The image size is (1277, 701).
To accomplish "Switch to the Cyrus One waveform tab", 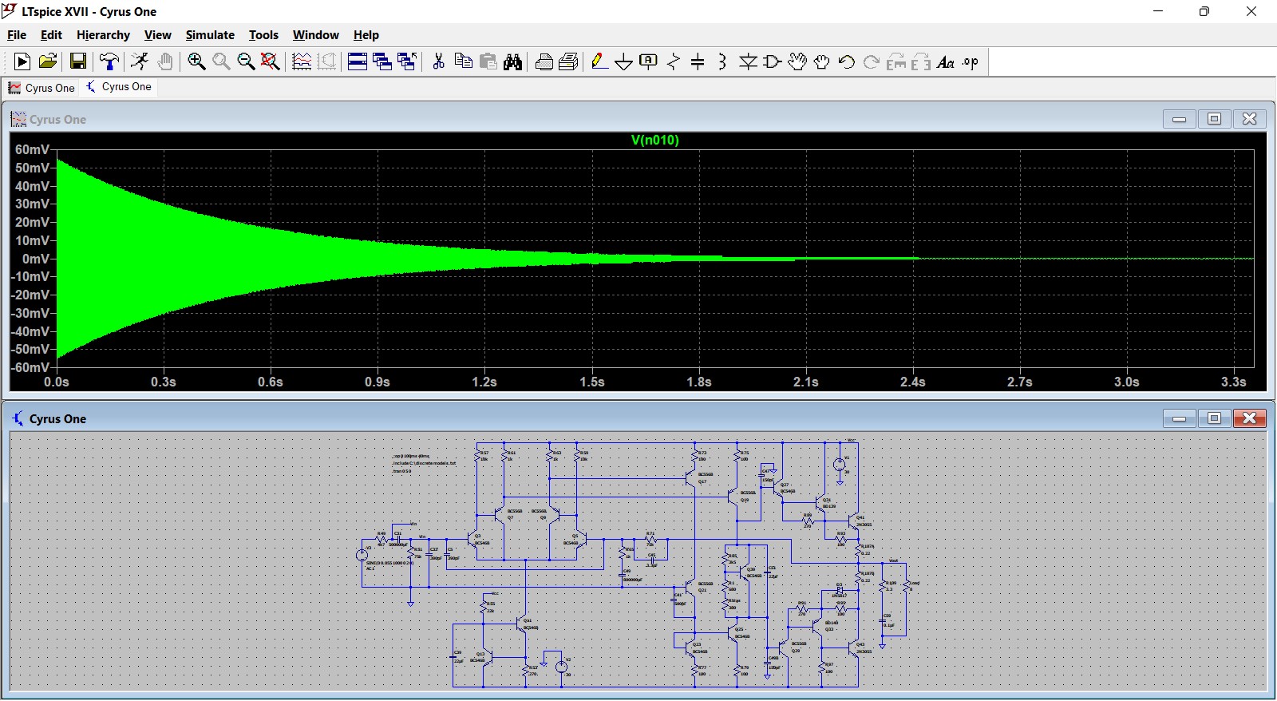I will click(42, 88).
